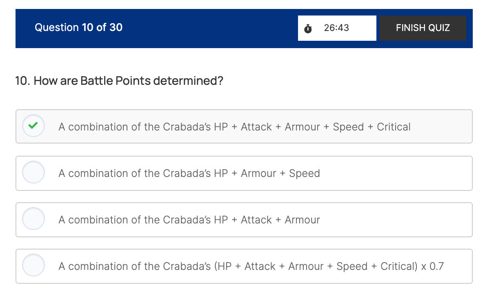This screenshot has height=296, width=485.
Task: Click the answer text "HP + Attack + Armour"
Action: pos(189,220)
